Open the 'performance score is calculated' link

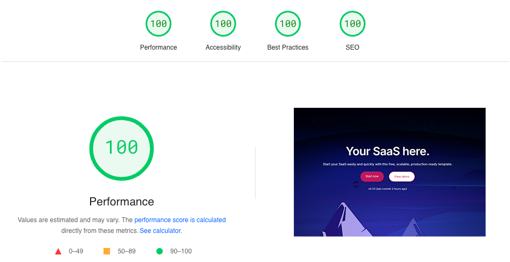click(x=180, y=220)
